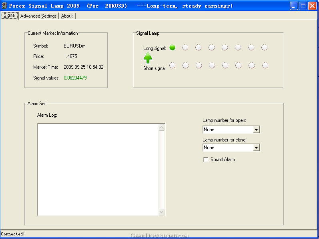
Task: Click the Short signal label
Action: (x=155, y=68)
